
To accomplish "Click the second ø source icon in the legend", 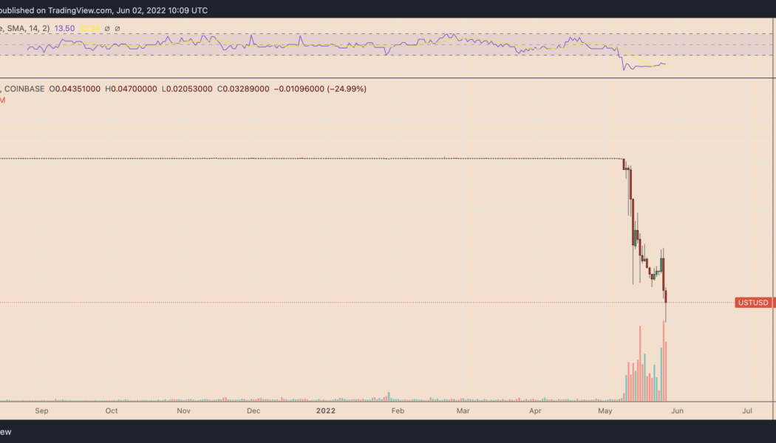I will click(x=118, y=28).
